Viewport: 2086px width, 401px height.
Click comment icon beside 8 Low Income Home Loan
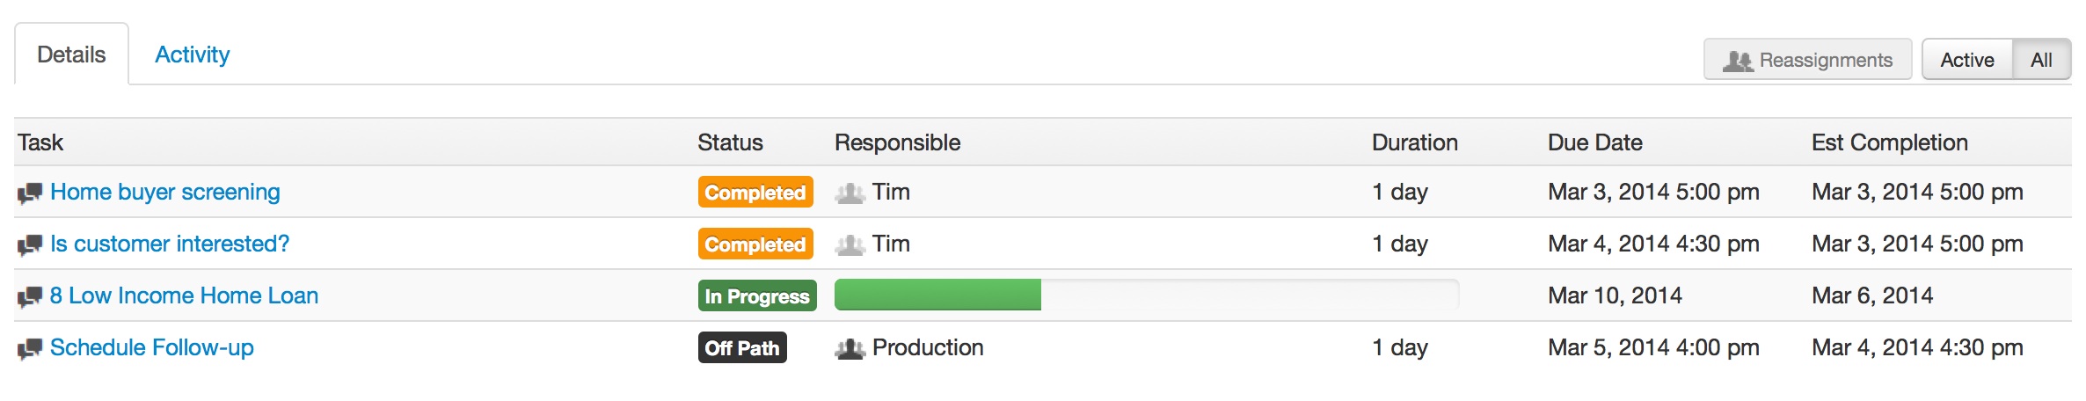(x=30, y=296)
